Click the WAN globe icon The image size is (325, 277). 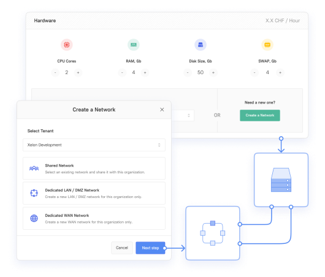(x=34, y=218)
